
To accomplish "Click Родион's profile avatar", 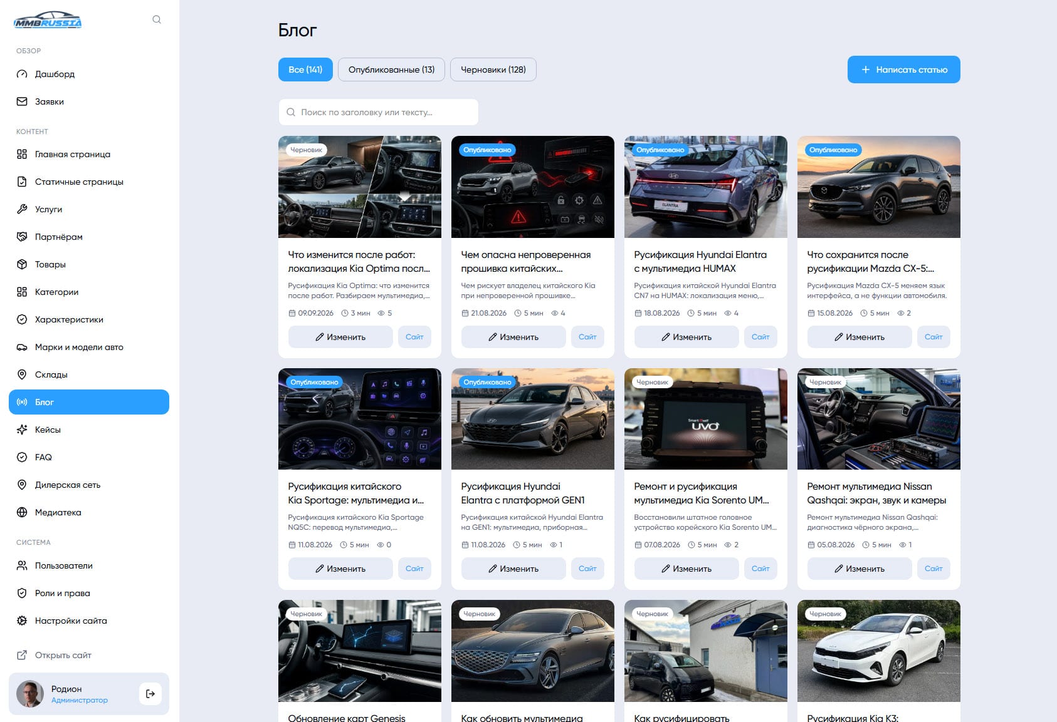I will point(30,694).
